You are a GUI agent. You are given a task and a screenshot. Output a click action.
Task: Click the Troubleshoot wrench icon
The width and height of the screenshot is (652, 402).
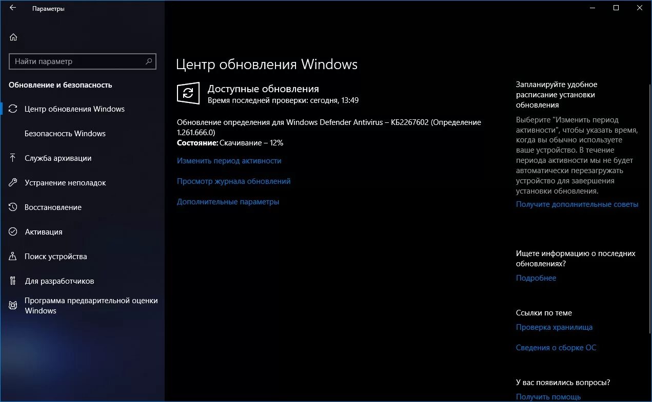pos(13,182)
